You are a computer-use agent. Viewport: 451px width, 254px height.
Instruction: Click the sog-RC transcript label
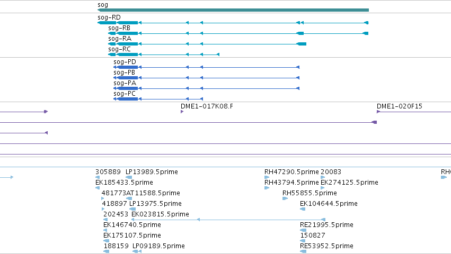coord(119,49)
